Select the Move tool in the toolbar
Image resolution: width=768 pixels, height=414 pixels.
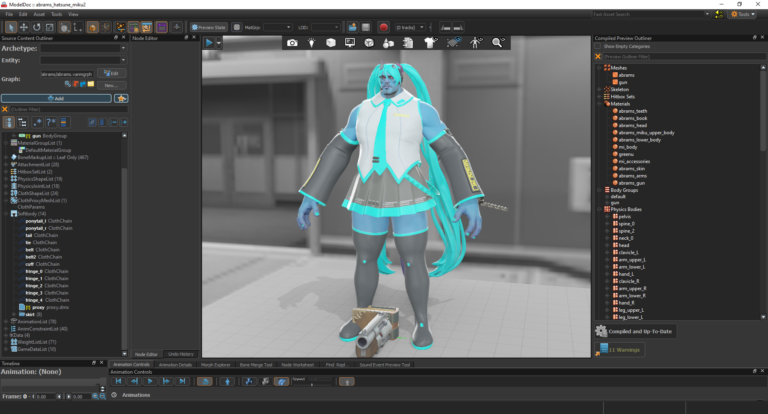(24, 27)
